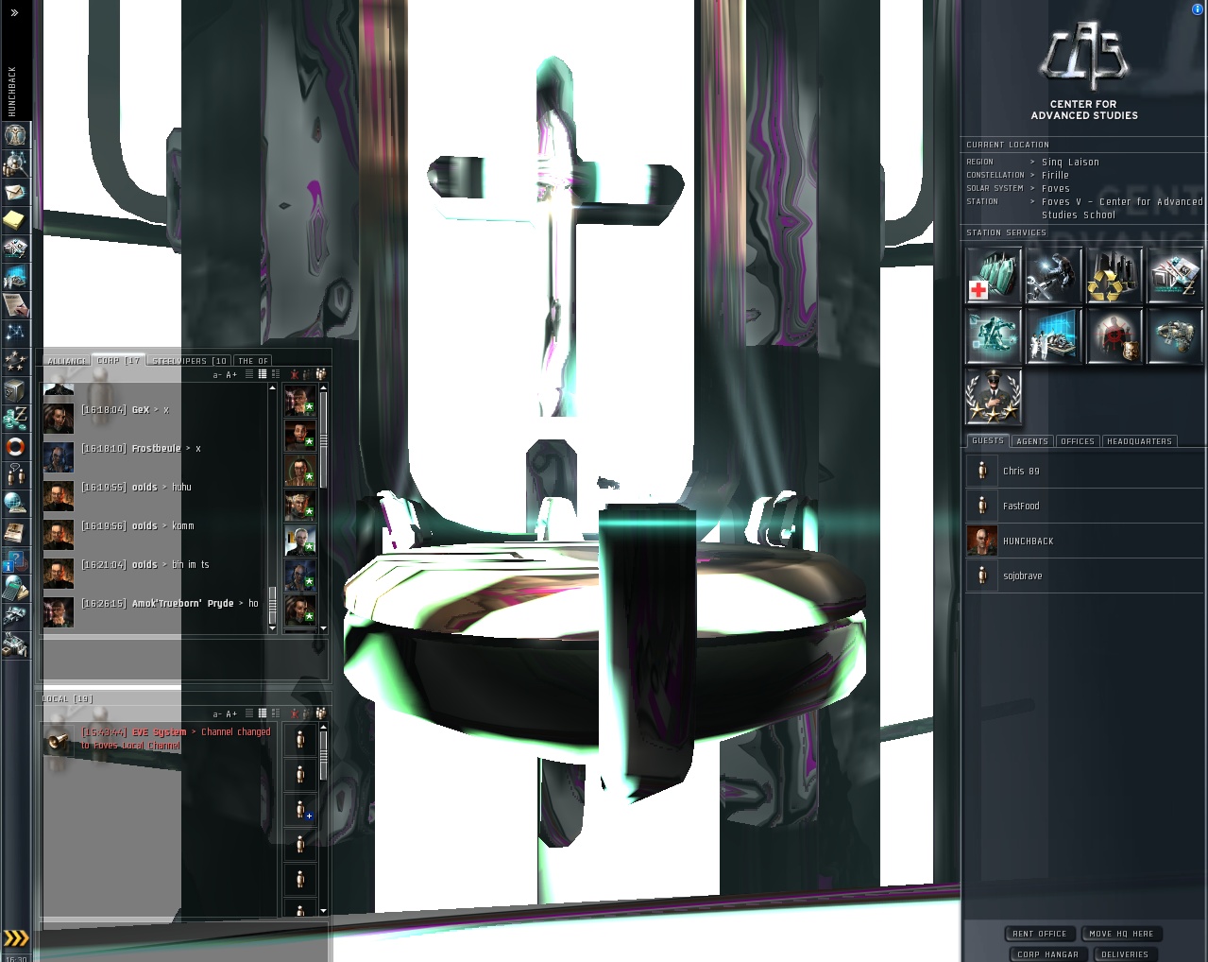Click the Corp chat messages scroll-up arrow
Image resolution: width=1208 pixels, height=962 pixels.
pos(273,387)
